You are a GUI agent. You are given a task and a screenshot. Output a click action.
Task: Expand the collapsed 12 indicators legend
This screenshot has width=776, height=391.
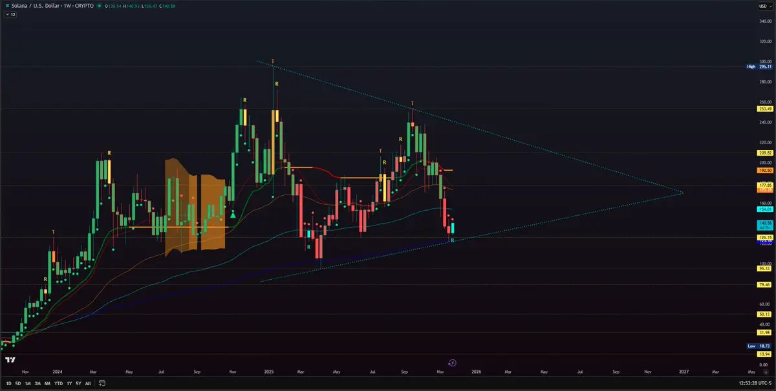pos(11,14)
